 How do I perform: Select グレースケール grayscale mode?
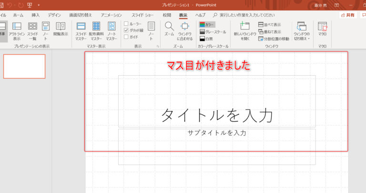213,32
